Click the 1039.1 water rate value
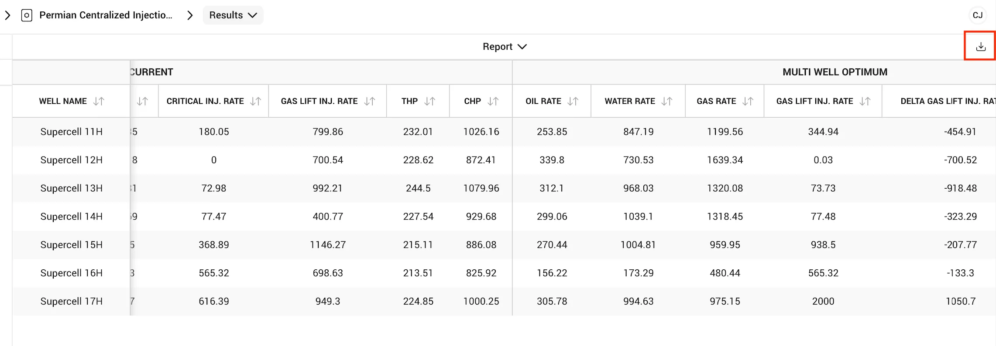This screenshot has height=346, width=996. click(639, 217)
